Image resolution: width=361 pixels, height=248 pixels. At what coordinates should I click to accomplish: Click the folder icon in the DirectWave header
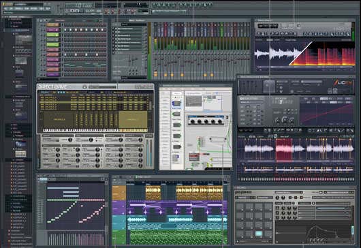84,87
